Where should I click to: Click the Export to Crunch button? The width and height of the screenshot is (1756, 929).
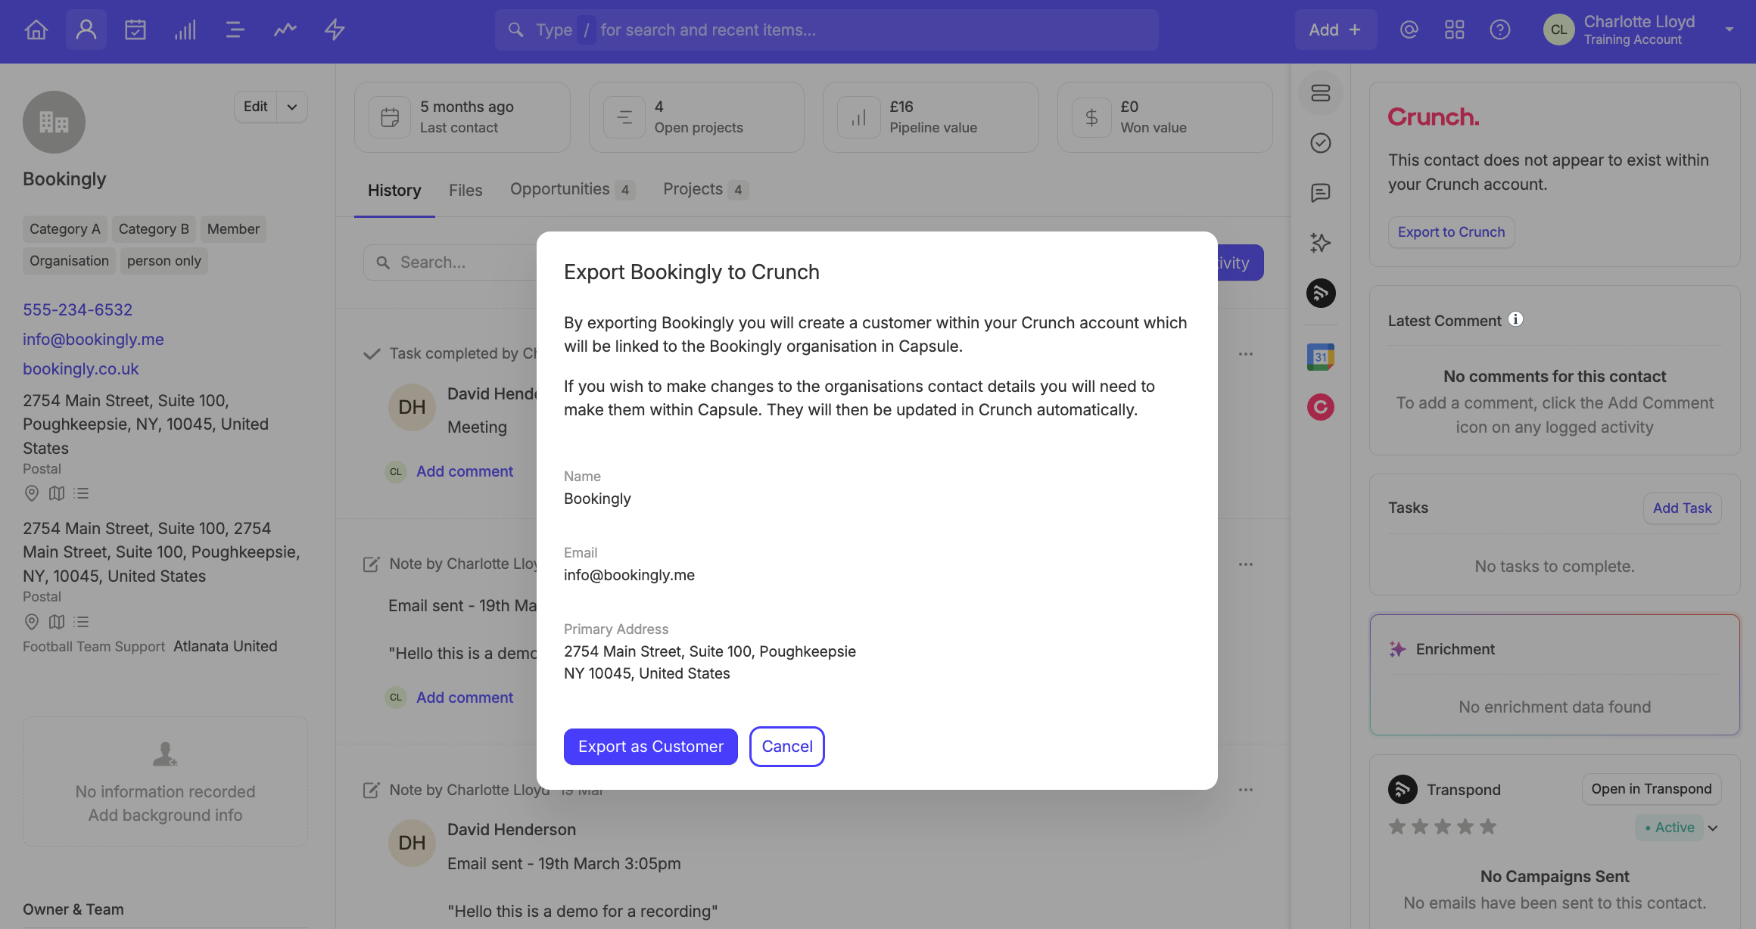click(x=1451, y=232)
